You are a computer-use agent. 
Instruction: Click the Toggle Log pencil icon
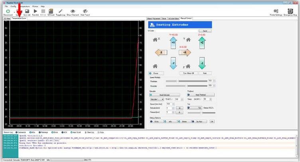coord(60,11)
